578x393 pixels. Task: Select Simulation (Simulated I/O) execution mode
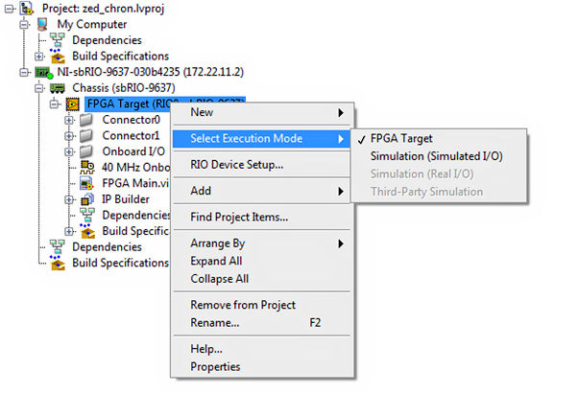(436, 156)
